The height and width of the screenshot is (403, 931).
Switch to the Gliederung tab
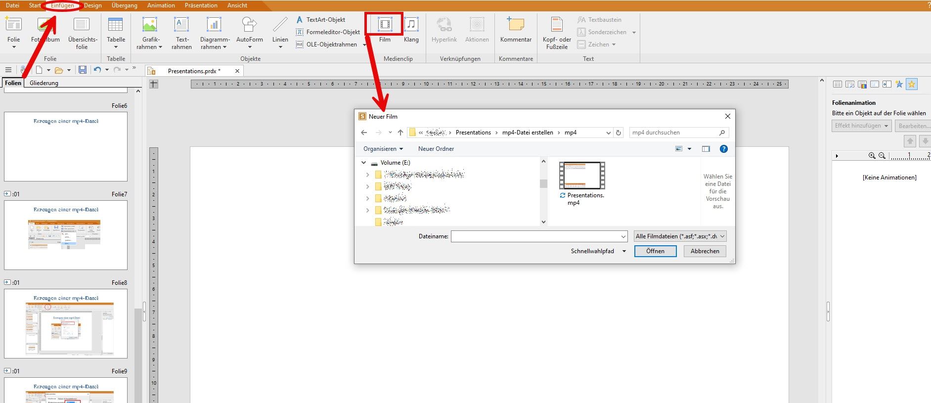[x=44, y=83]
